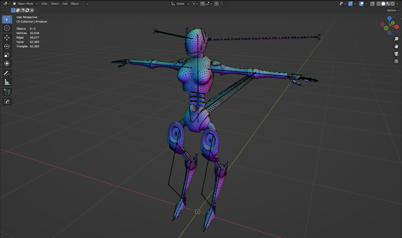Click the red X axis gizmo ball

397,27
